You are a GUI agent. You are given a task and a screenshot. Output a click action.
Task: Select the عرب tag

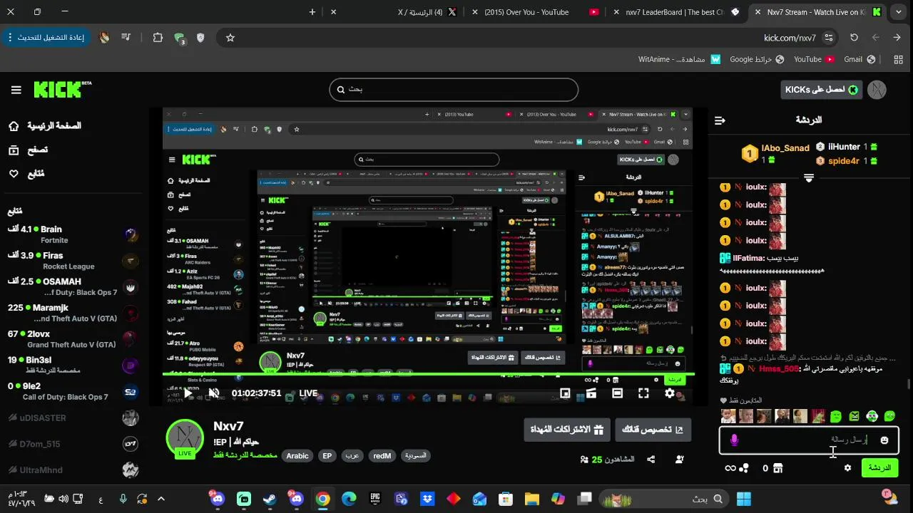point(352,456)
